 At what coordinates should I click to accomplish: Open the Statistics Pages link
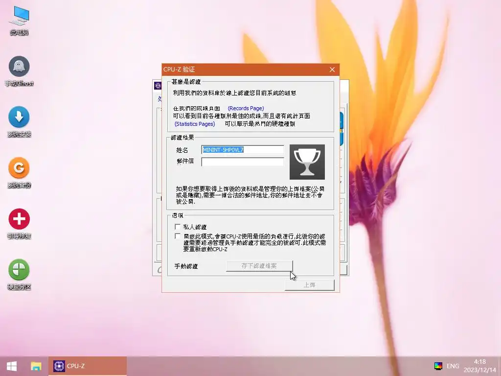tap(195, 124)
